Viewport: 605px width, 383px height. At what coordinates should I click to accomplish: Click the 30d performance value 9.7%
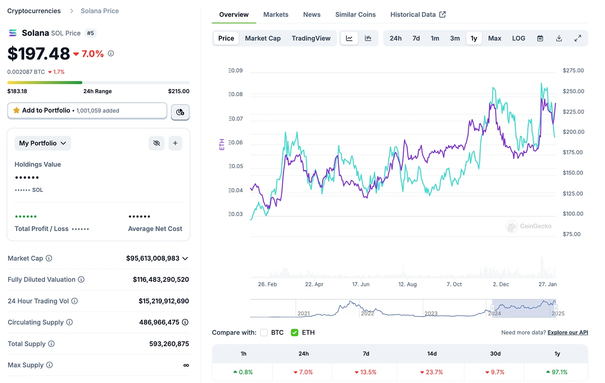tap(495, 372)
